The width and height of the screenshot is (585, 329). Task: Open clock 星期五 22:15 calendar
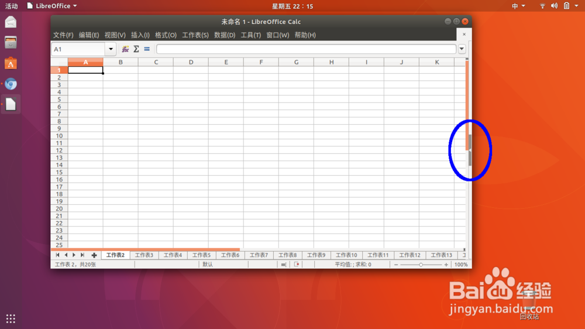point(292,6)
